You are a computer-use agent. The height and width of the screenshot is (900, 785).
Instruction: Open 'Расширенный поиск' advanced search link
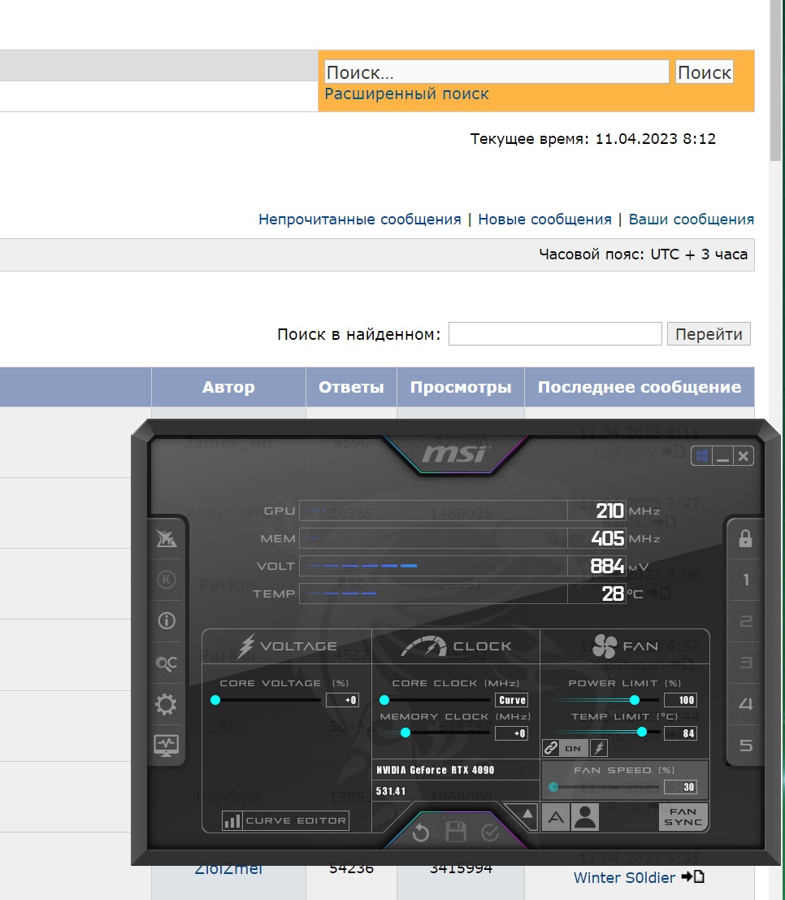(x=406, y=93)
